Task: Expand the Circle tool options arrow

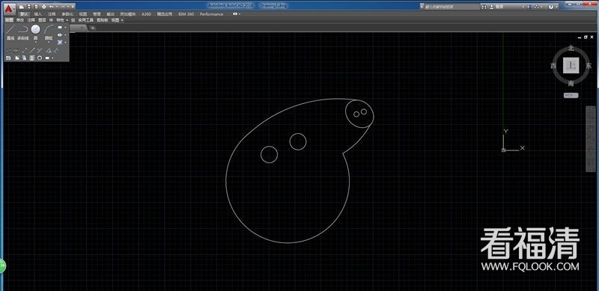Action: [x=35, y=42]
